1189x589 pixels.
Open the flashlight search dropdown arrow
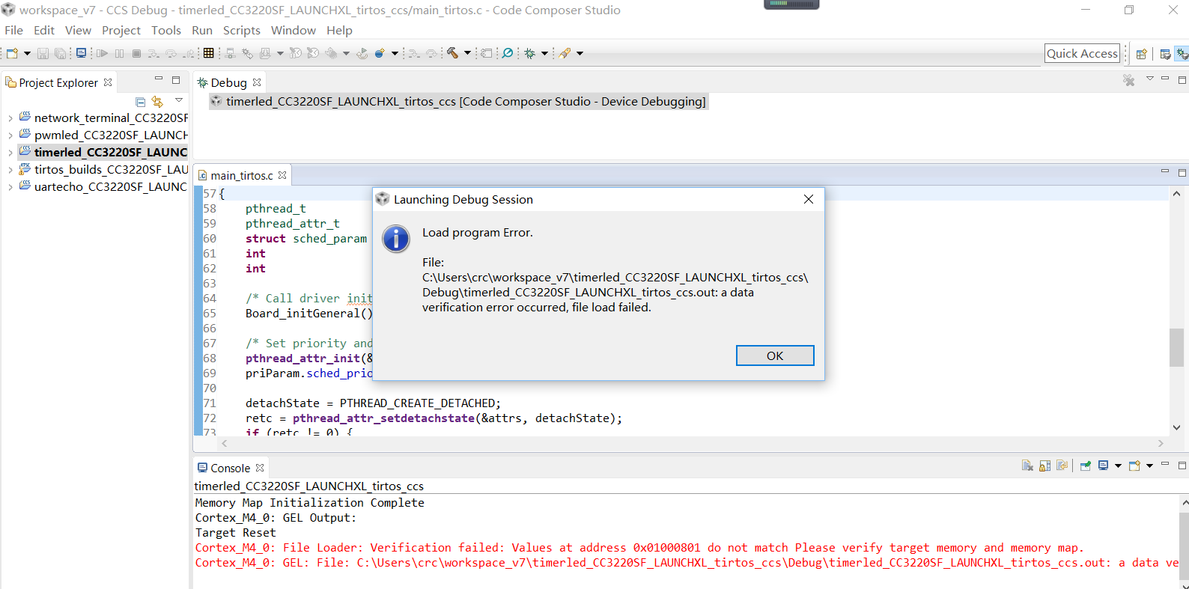(580, 53)
